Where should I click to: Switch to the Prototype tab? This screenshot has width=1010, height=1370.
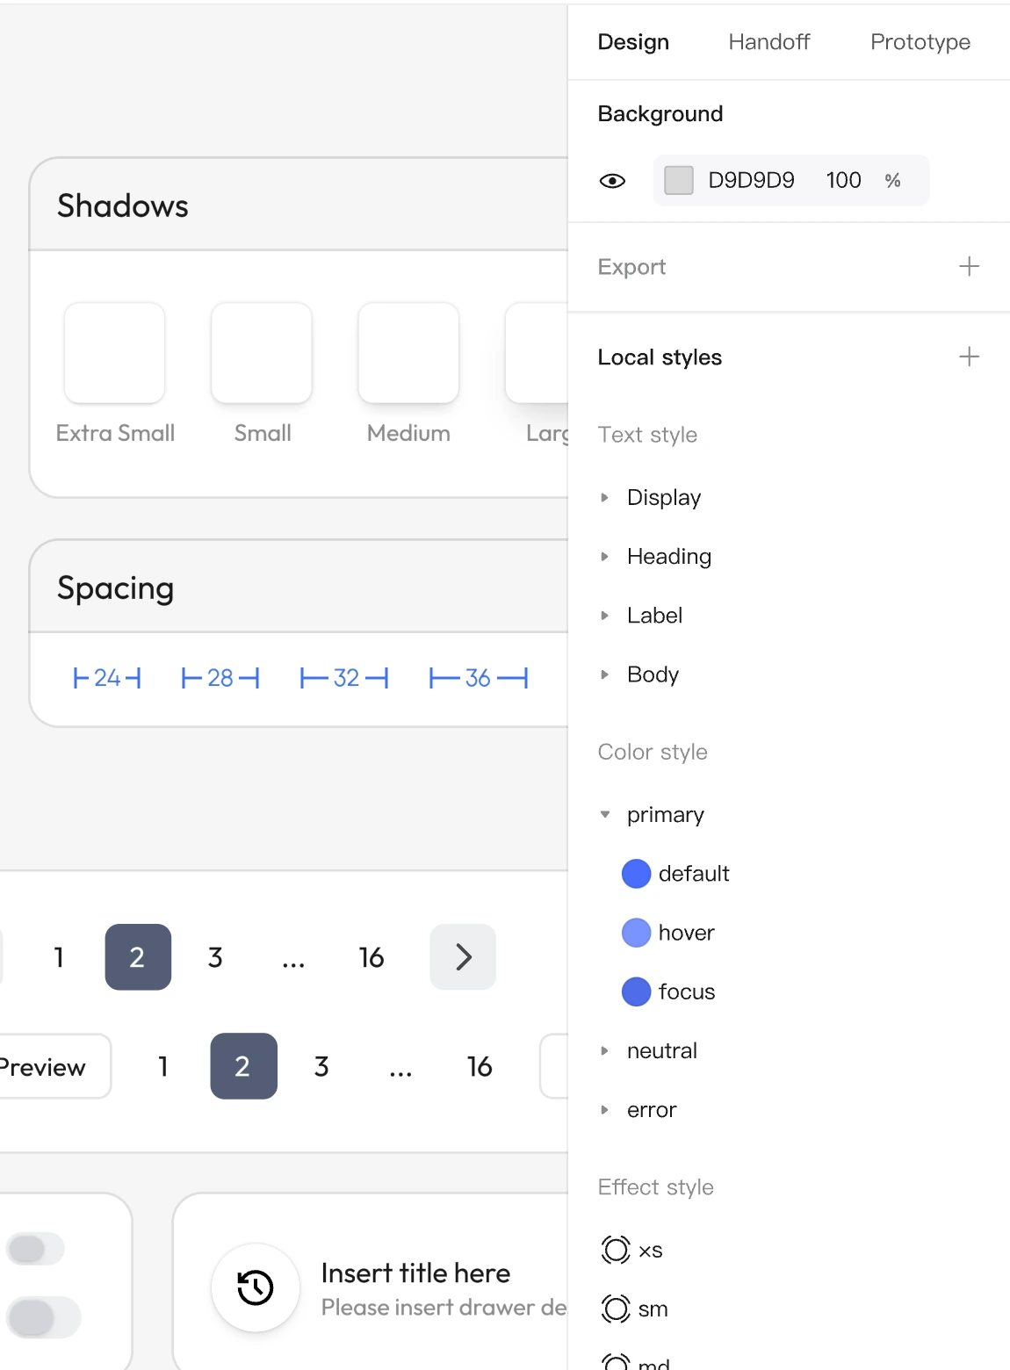point(920,42)
